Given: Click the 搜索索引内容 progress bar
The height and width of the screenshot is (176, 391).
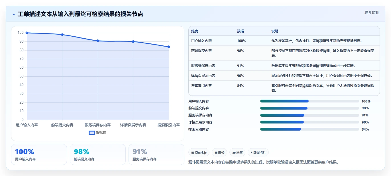Looking at the screenshot, I should [309, 129].
